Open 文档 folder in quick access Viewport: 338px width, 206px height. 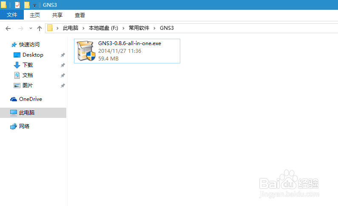click(x=28, y=75)
